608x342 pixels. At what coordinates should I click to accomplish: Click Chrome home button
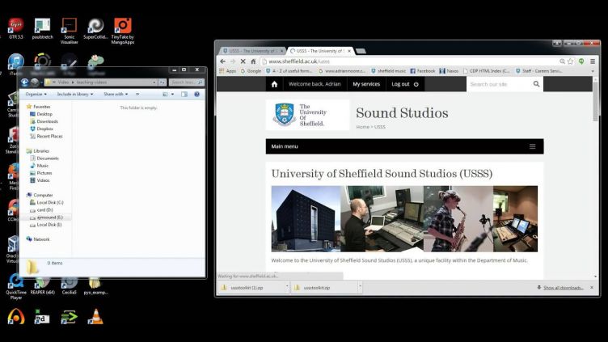tap(253, 61)
